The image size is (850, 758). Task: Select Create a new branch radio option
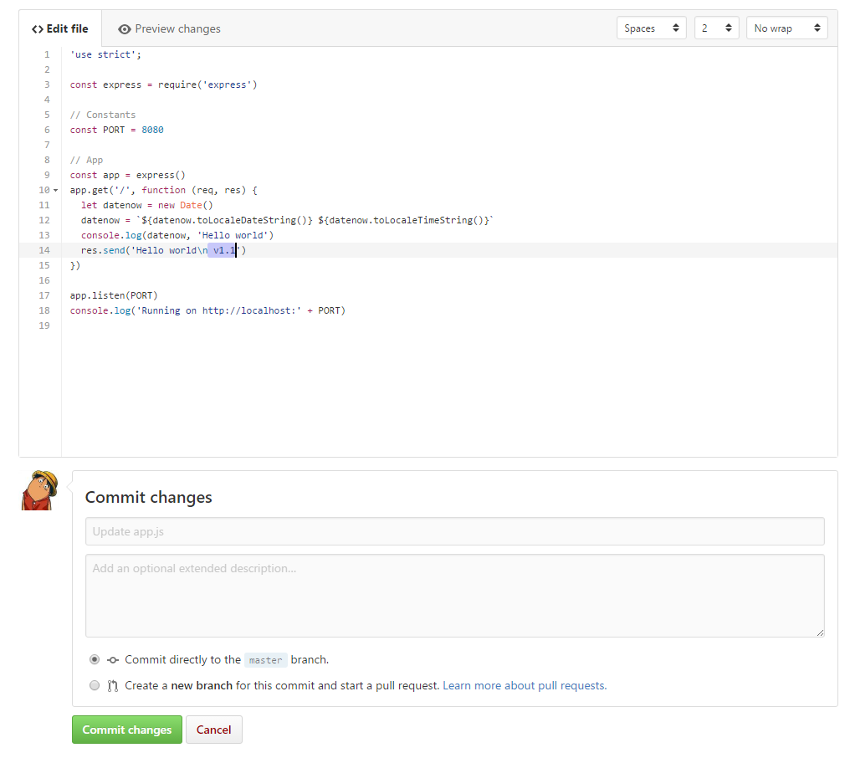pyautogui.click(x=95, y=685)
